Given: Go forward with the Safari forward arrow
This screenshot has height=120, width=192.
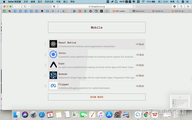Looking at the screenshot, I should tap(19, 7).
